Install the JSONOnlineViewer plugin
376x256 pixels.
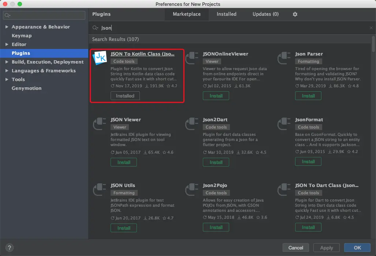point(216,96)
